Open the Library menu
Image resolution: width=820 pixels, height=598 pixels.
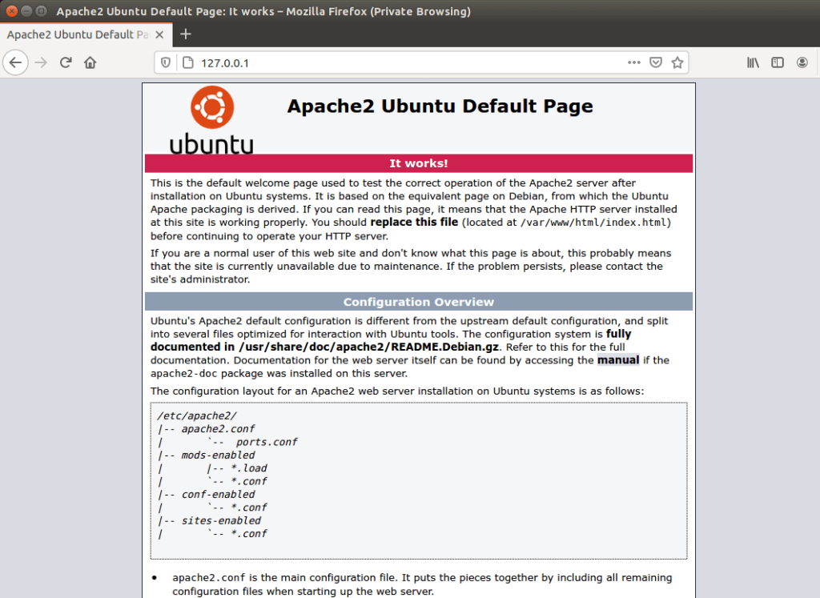point(753,62)
